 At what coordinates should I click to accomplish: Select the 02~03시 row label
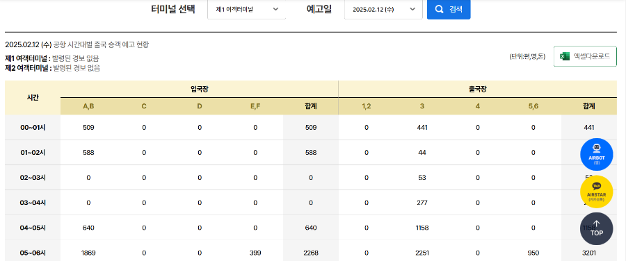[x=33, y=178]
